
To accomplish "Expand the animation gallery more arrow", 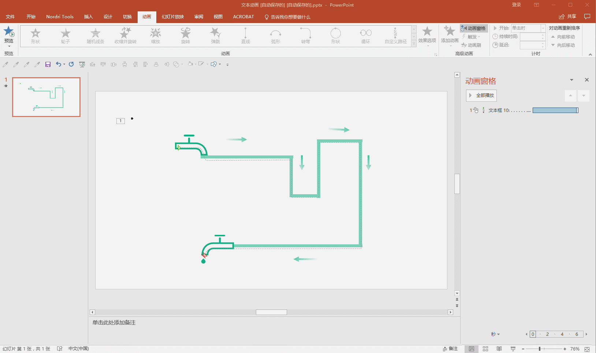I will coord(414,44).
